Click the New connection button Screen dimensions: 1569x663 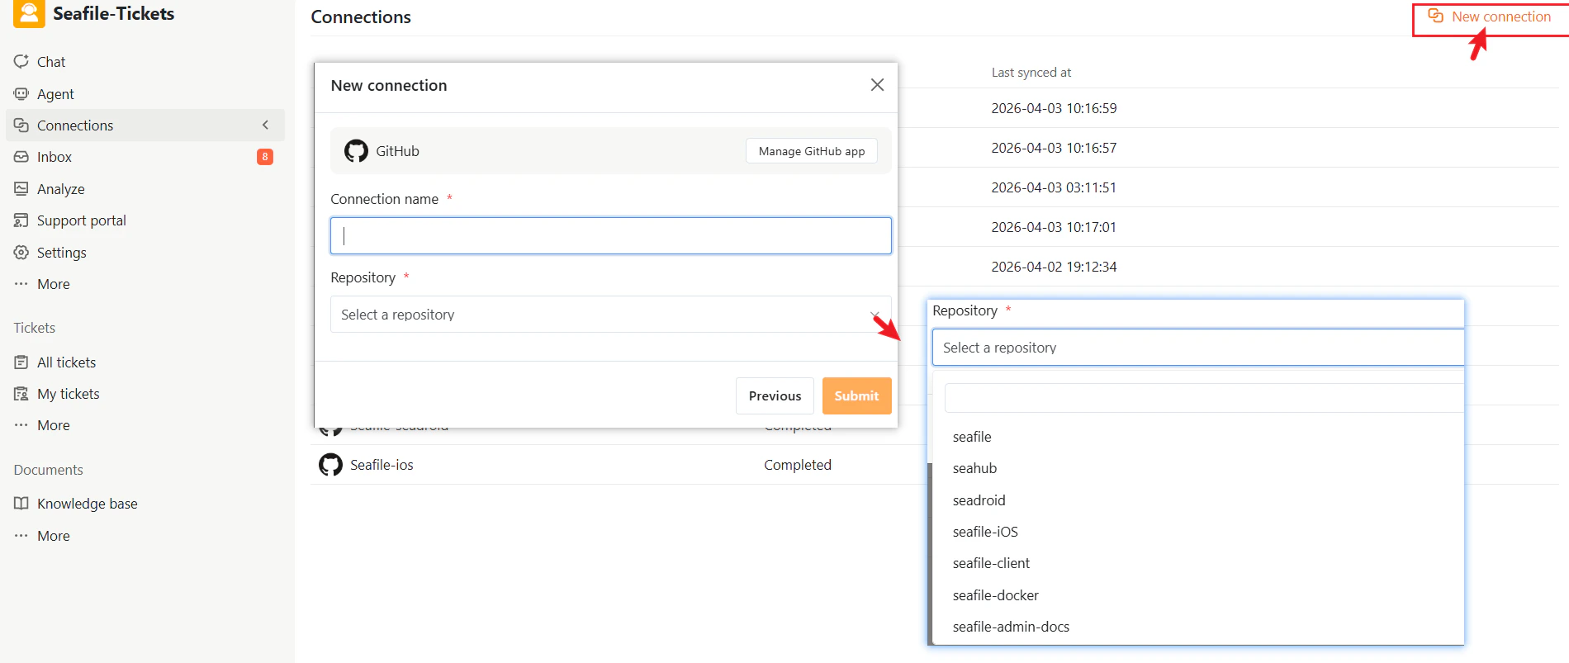click(1490, 17)
